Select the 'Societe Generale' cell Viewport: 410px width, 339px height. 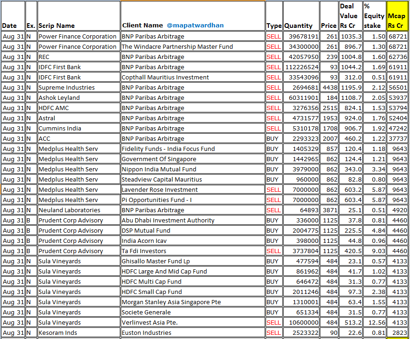[193, 312]
